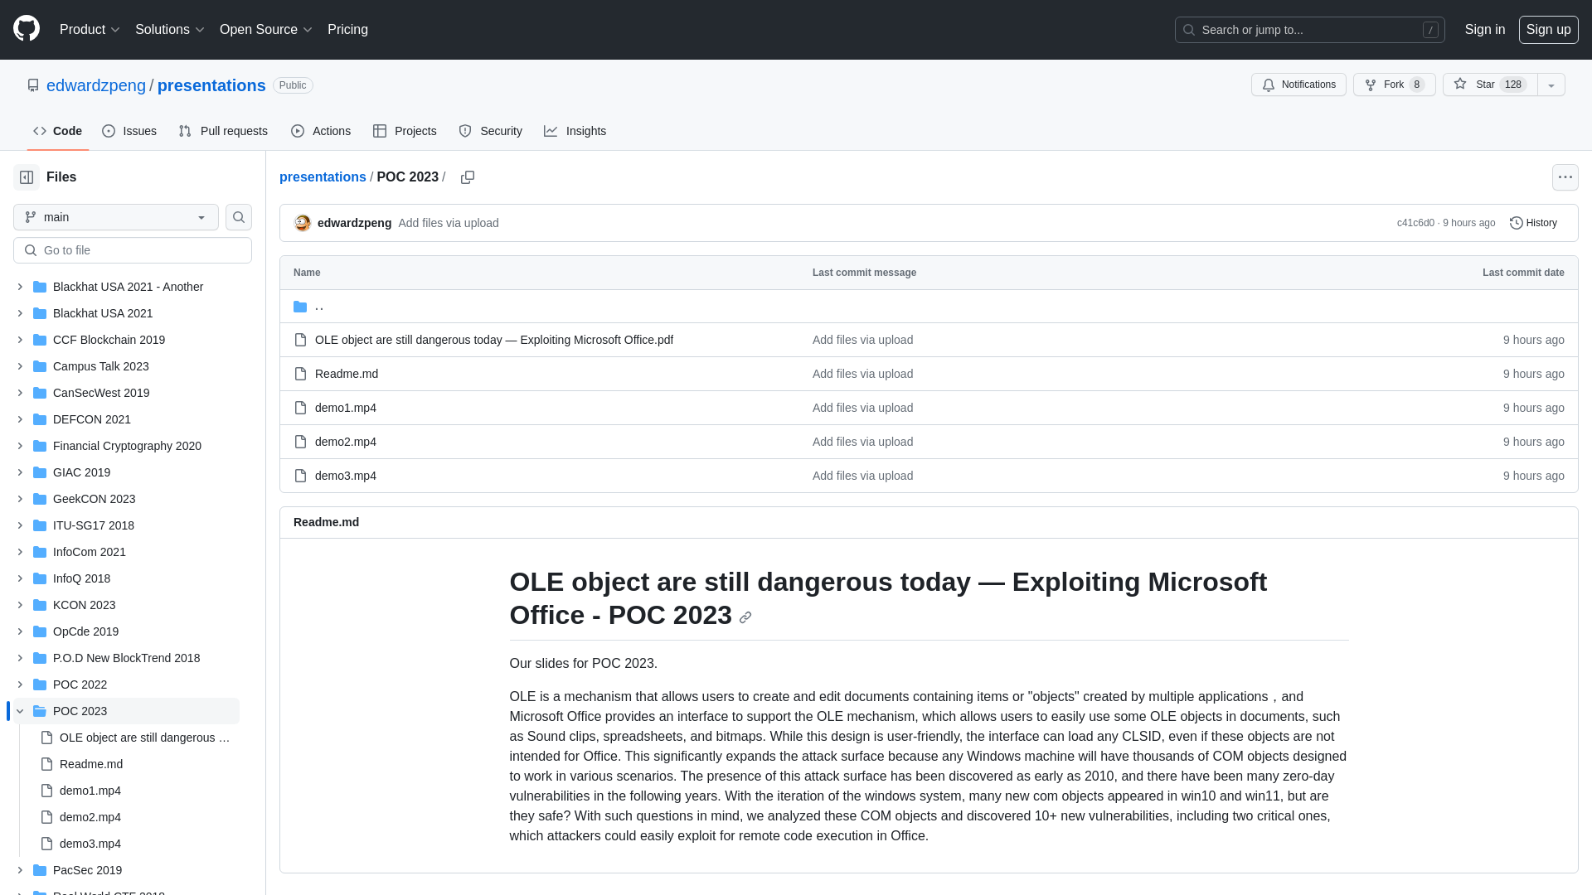
Task: Focus the Go to file field
Action: 133,250
